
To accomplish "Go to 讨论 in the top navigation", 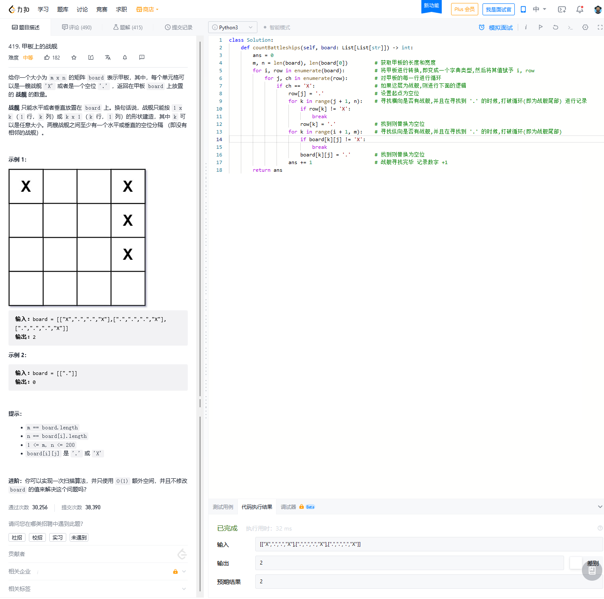I will click(x=82, y=9).
